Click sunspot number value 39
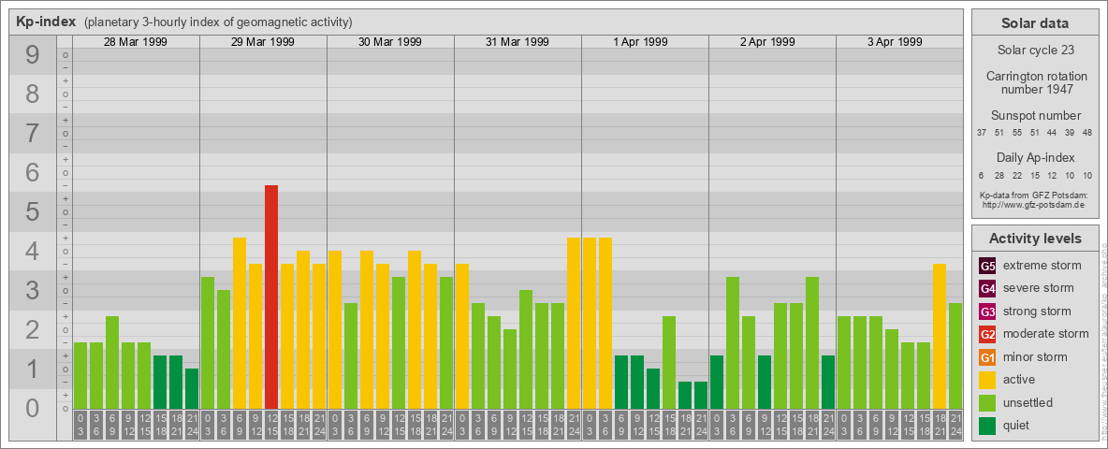1108x449 pixels. click(x=1069, y=133)
